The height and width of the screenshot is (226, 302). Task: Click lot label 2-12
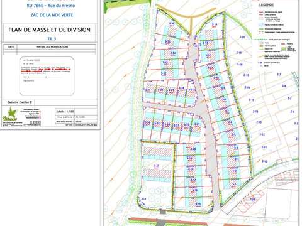tap(262, 134)
